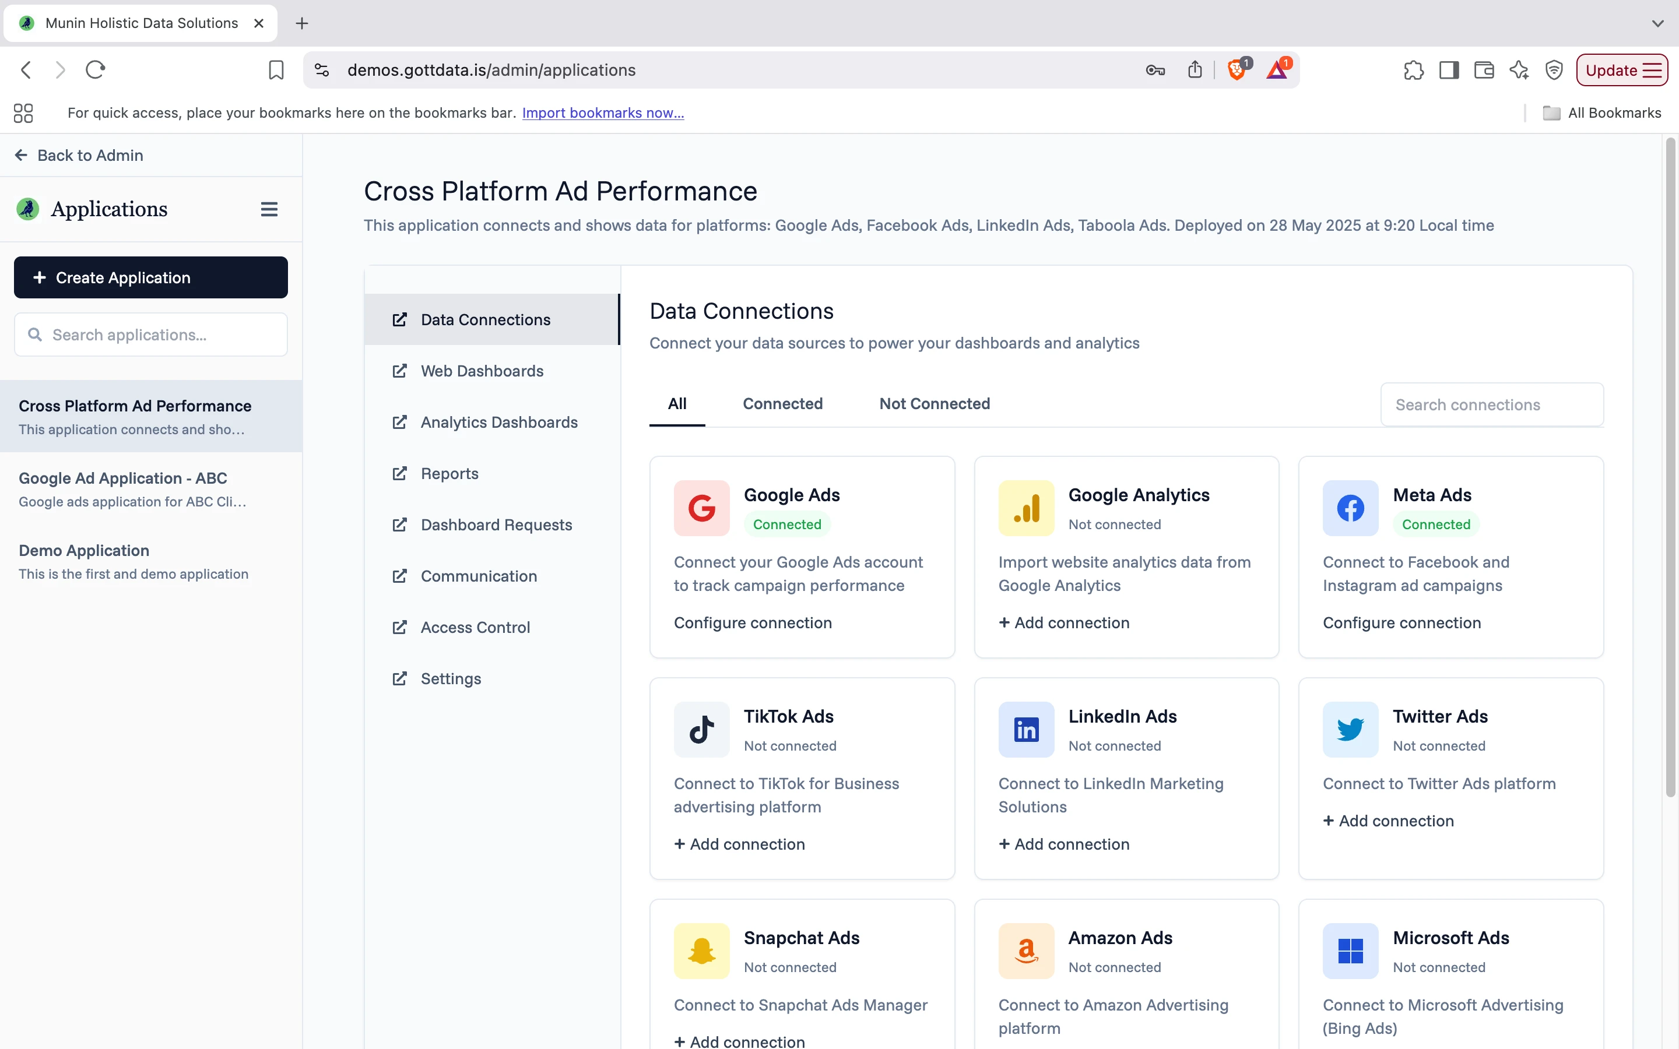This screenshot has width=1679, height=1049.
Task: Select the Demo Application entry
Action: tap(84, 550)
